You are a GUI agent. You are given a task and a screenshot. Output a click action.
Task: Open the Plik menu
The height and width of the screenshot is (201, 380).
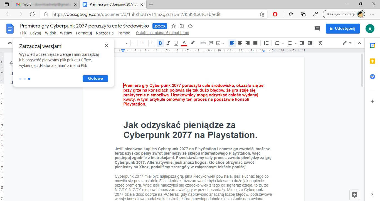click(23, 33)
